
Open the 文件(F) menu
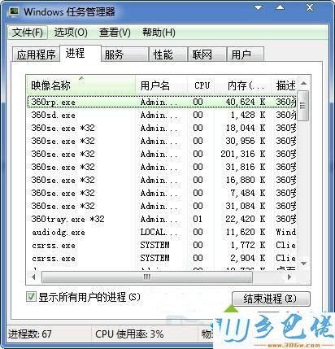point(28,33)
